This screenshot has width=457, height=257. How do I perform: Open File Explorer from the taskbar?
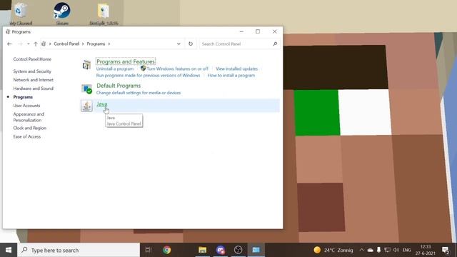click(203, 250)
